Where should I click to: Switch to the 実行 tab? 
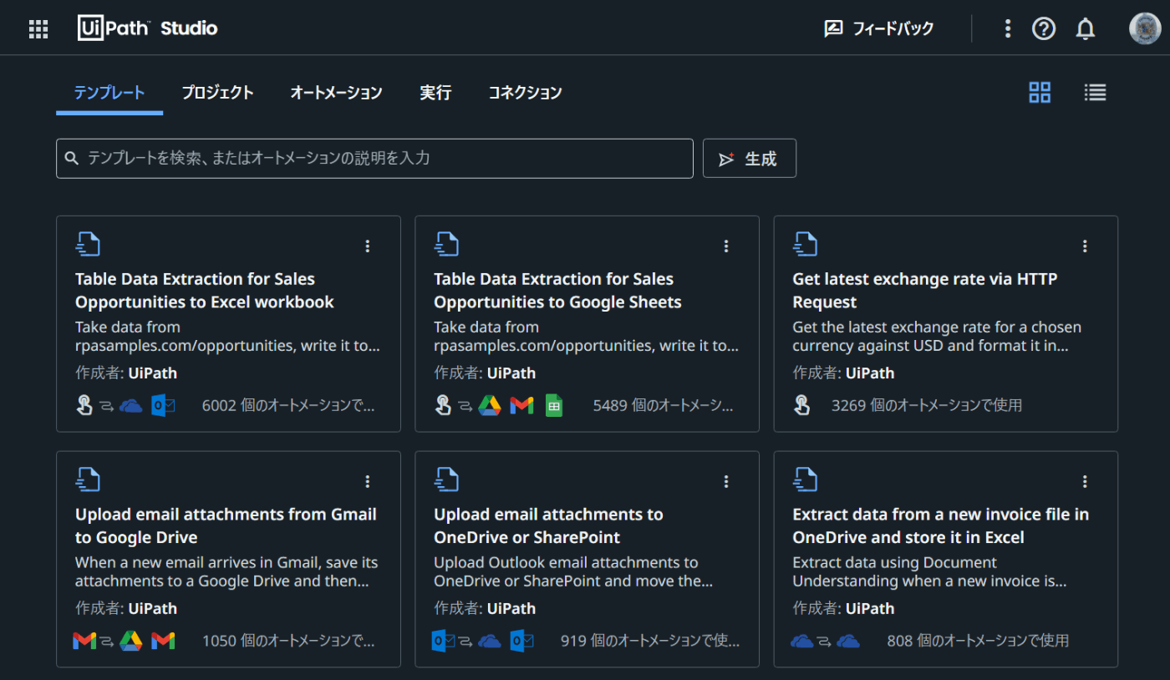435,93
